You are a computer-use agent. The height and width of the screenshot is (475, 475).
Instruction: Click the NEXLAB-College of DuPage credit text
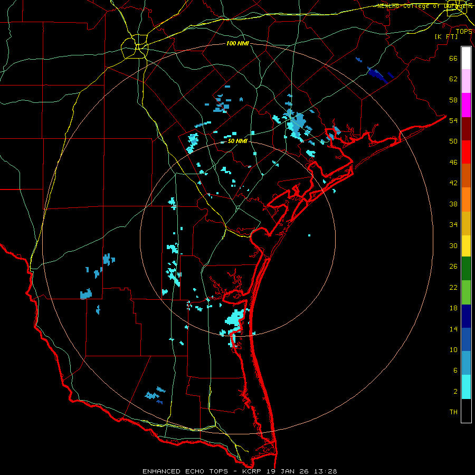click(x=425, y=6)
